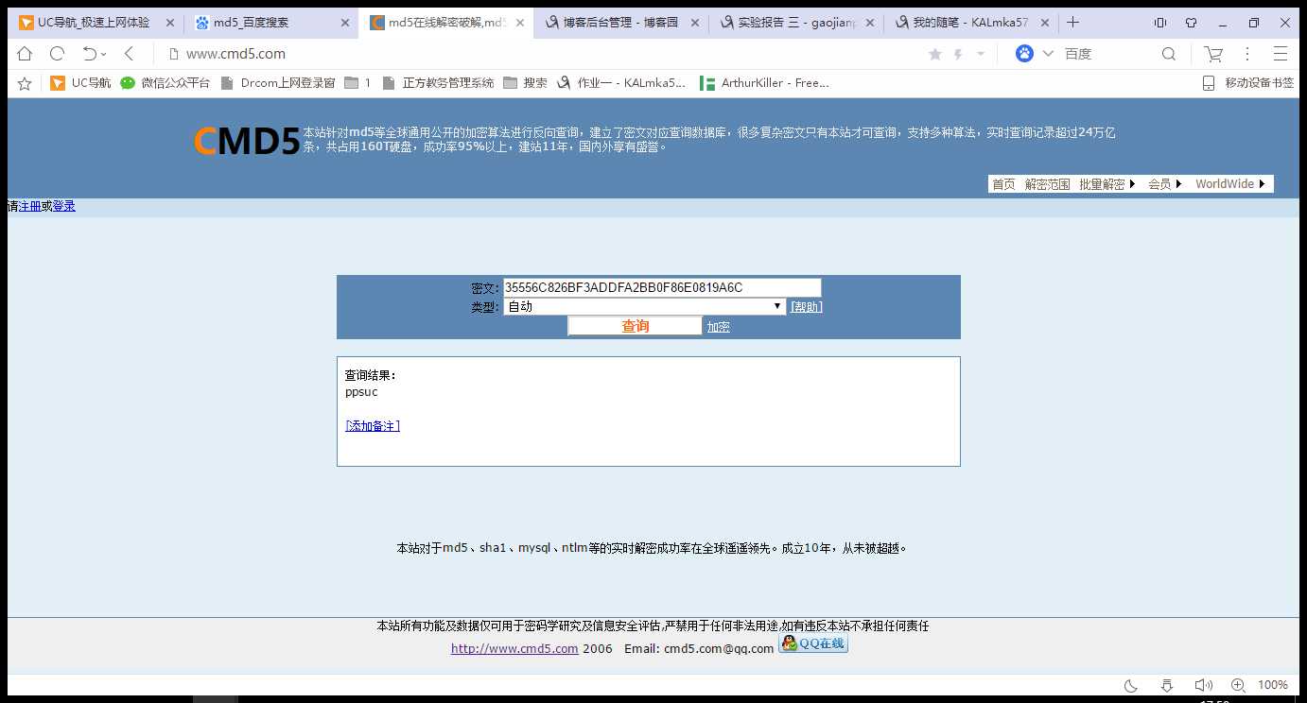
Task: Click the 密文 hash input field
Action: (662, 288)
